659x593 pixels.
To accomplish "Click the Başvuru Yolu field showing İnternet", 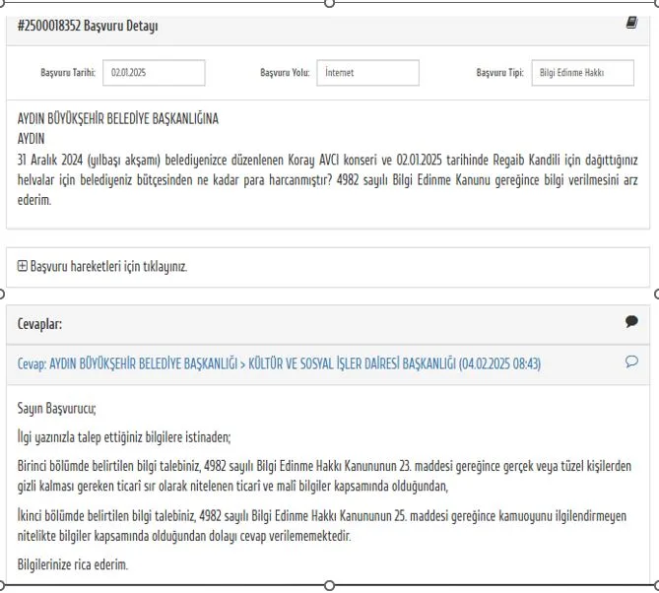I will coord(368,73).
